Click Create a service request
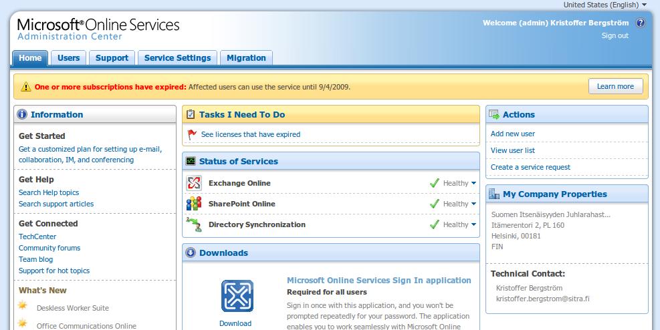This screenshot has width=660, height=330. click(x=530, y=167)
